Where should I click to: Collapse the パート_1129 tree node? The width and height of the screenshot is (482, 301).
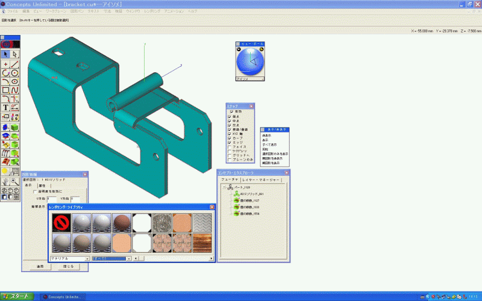point(225,187)
